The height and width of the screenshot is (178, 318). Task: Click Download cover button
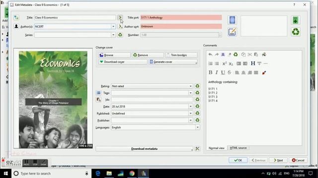click(x=123, y=62)
